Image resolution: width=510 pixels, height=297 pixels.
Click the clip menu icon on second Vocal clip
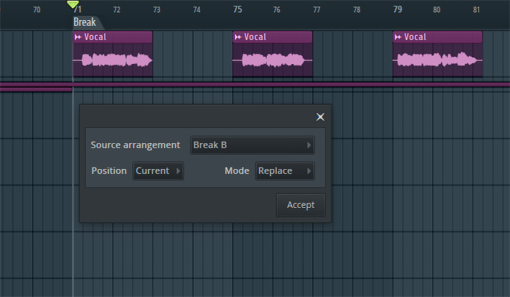pos(238,37)
